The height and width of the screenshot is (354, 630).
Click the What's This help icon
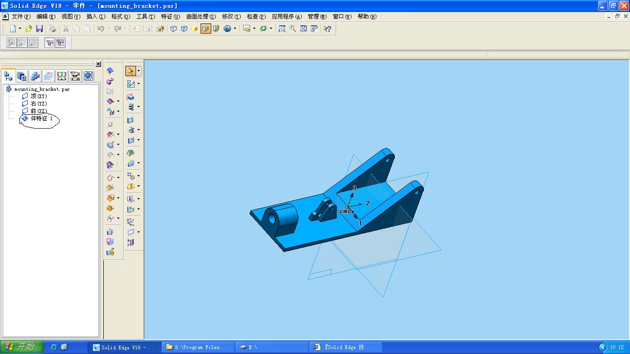(x=327, y=29)
